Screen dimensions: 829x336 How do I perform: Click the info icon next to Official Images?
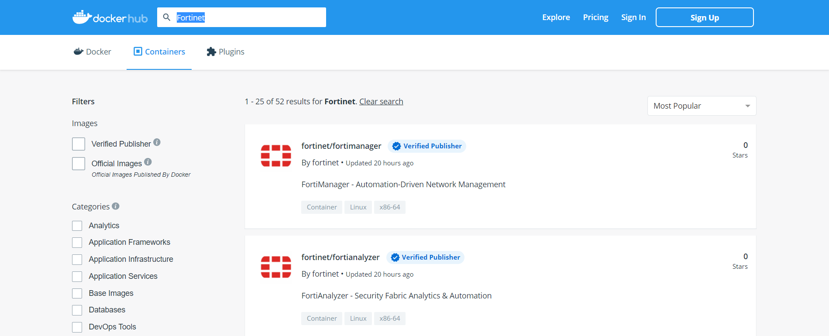pos(148,162)
